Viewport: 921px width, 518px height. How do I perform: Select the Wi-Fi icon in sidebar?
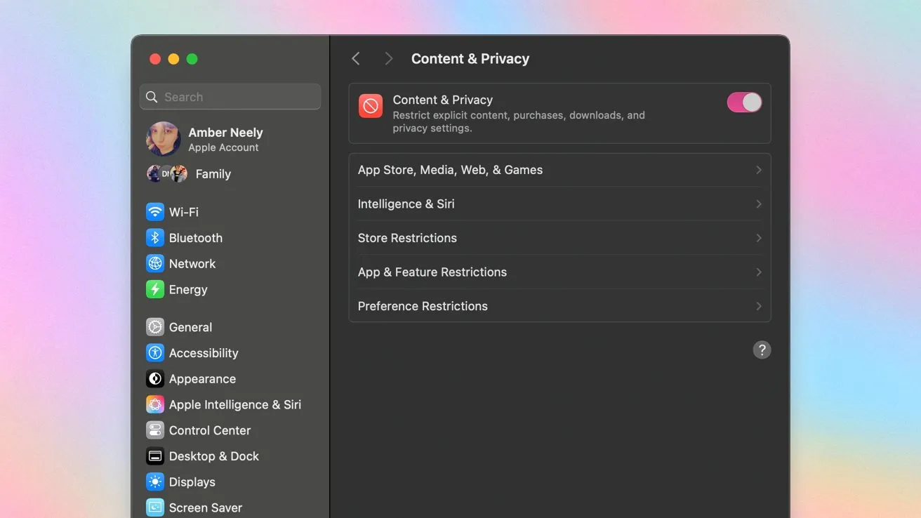[x=154, y=211]
